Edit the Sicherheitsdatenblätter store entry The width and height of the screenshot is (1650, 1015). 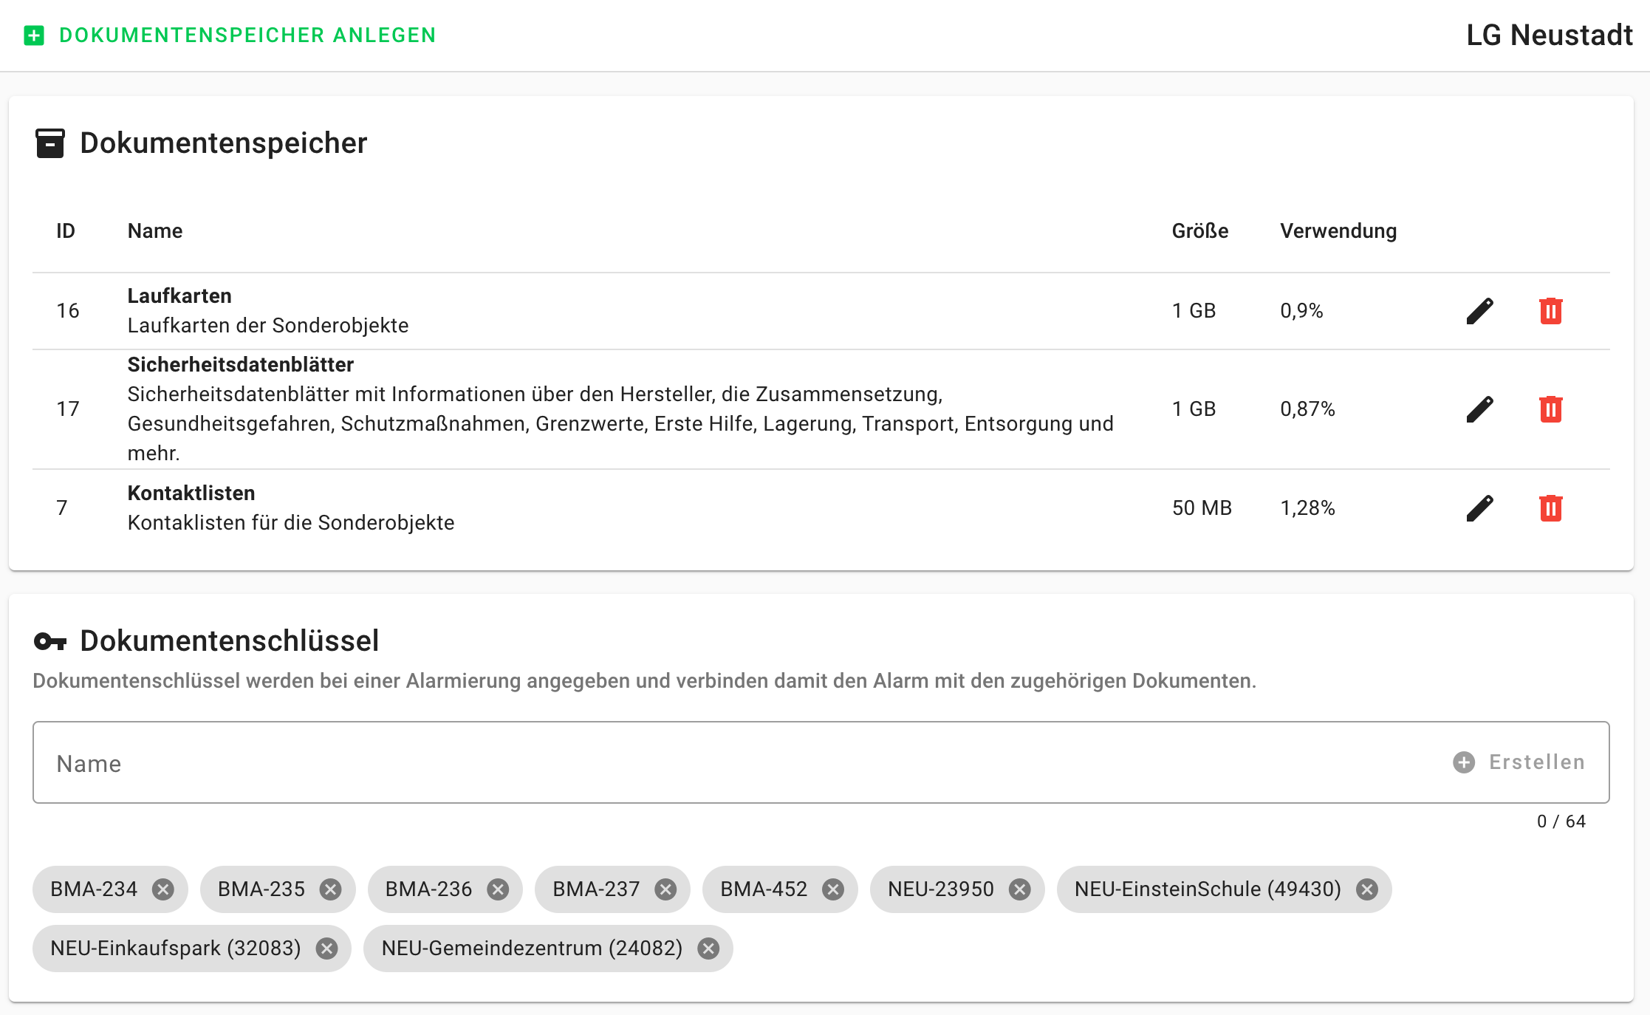coord(1479,409)
